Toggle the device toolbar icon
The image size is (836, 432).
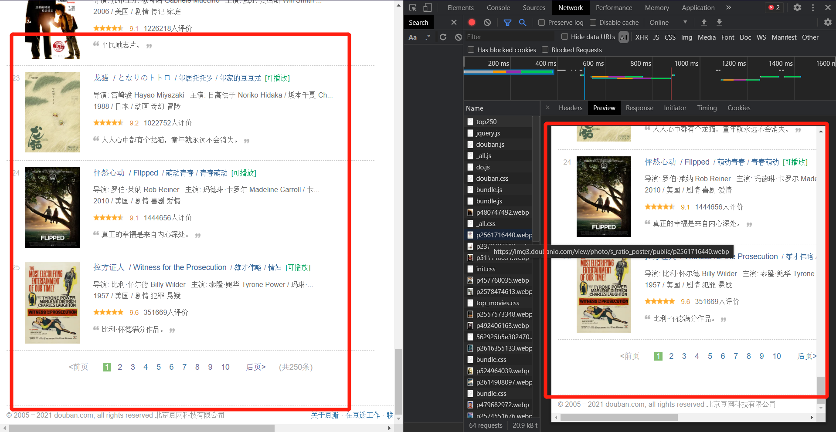point(427,7)
